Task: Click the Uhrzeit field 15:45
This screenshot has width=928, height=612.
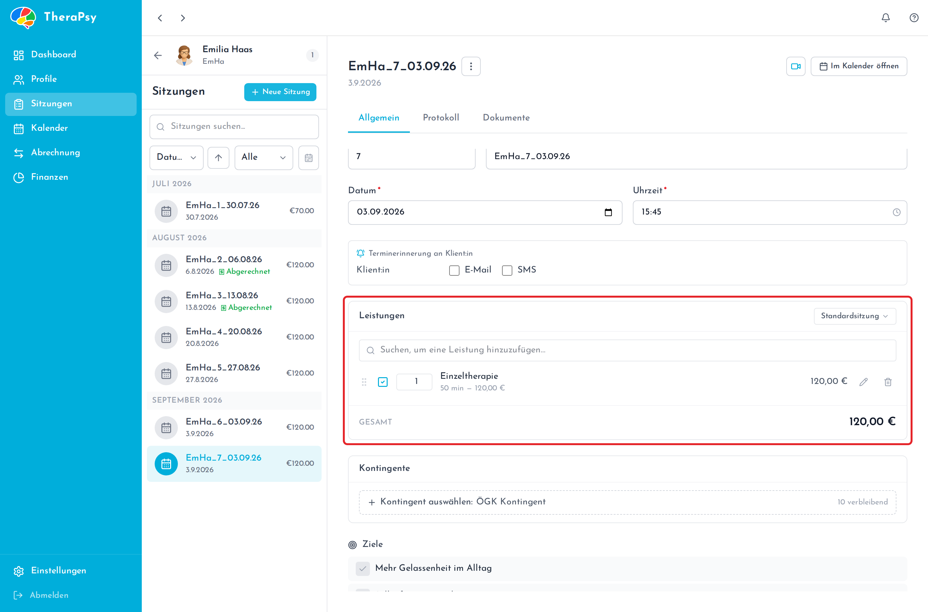Action: (x=769, y=212)
